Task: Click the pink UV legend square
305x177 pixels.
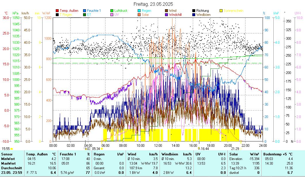Action: [112, 14]
